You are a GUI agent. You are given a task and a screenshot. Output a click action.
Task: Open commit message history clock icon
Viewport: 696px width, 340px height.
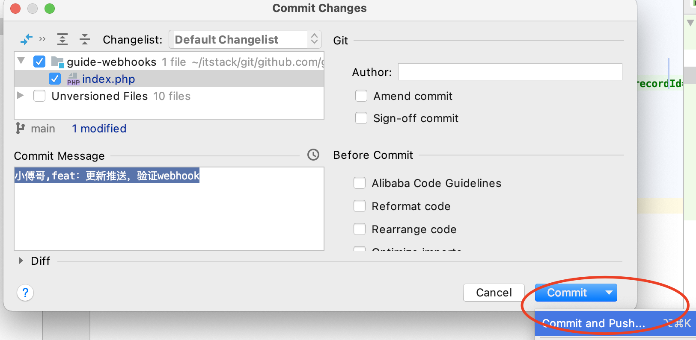pyautogui.click(x=313, y=155)
